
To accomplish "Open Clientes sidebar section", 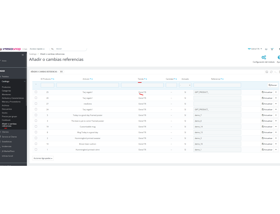I will (x=5, y=132).
